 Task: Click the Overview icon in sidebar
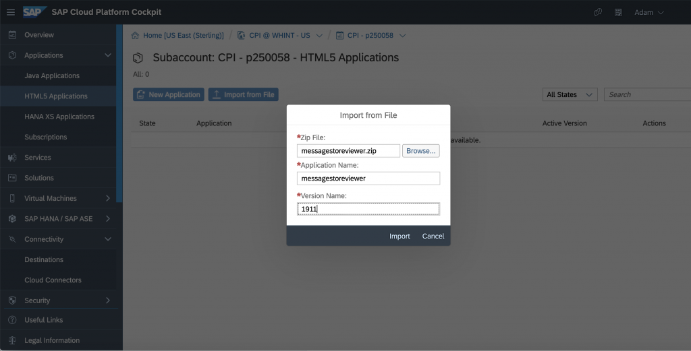(12, 35)
